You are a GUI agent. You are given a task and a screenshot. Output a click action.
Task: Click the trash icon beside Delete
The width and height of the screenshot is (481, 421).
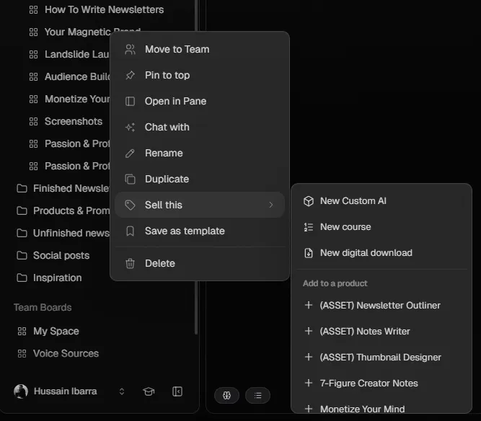point(130,263)
